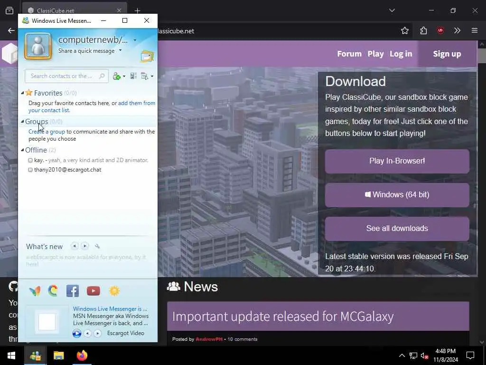Screen dimensions: 486x365
Task: Go back with the Firefox back arrow
Action: 11,30
